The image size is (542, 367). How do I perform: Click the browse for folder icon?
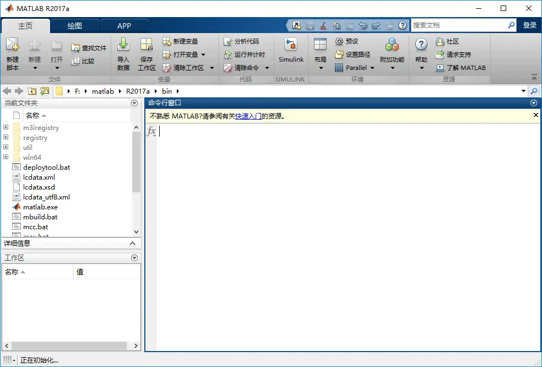click(x=44, y=91)
